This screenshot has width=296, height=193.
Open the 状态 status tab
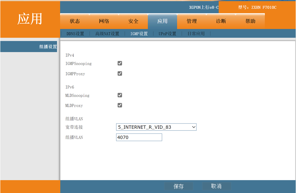tap(75, 21)
